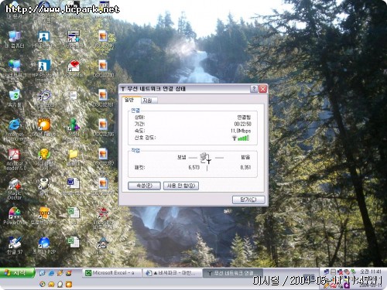Click the 사용 안 함(D) Disable button
This screenshot has width=387, height=290.
pyautogui.click(x=181, y=186)
